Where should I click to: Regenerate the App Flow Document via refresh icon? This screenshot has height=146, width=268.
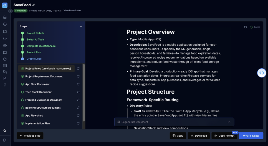[x=78, y=84]
